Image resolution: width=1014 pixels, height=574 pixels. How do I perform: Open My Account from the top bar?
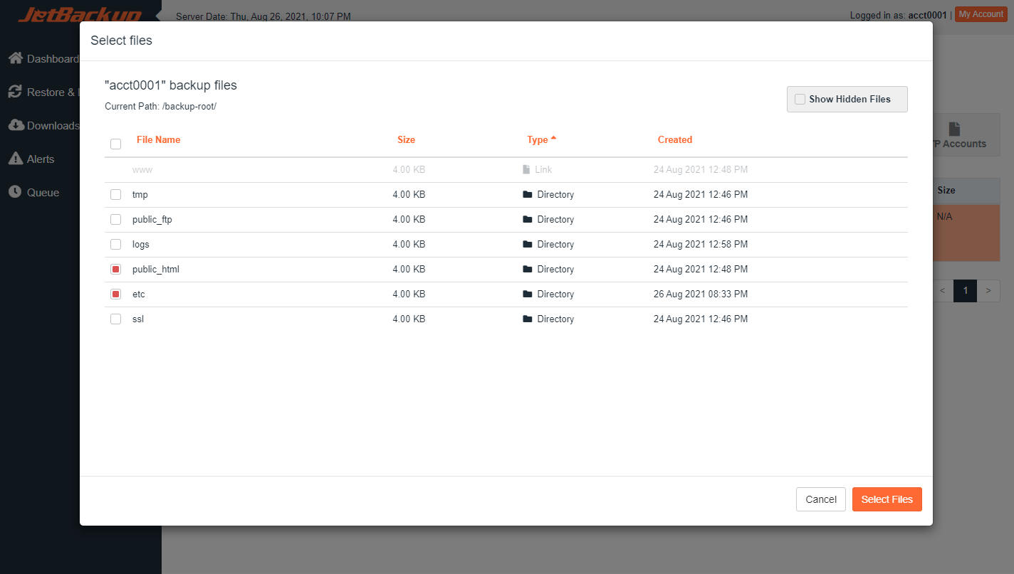tap(981, 14)
